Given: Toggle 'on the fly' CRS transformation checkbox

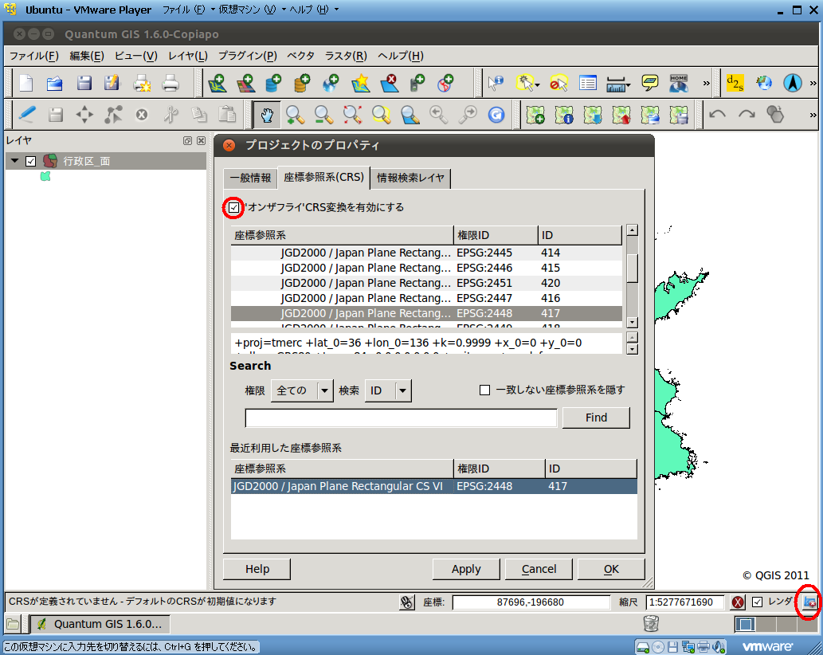Looking at the screenshot, I should pyautogui.click(x=233, y=207).
